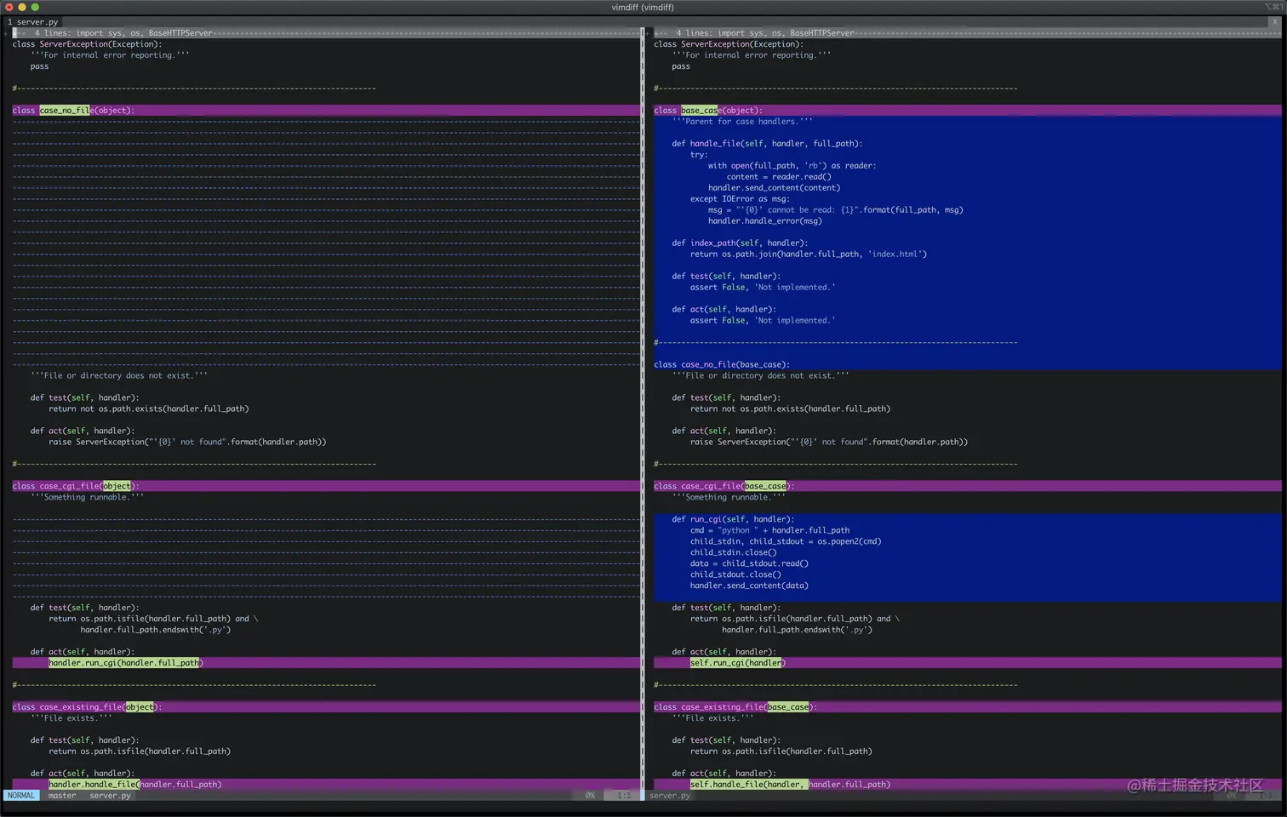The height and width of the screenshot is (817, 1287).
Task: Click 'class case_existing_file(object):' in left pane
Action: coord(87,707)
